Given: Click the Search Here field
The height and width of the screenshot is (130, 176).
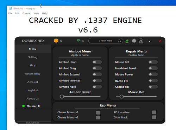Looking at the screenshot, I should 106,41.
